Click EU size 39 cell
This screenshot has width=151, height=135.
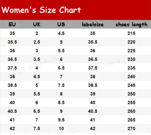12,94
